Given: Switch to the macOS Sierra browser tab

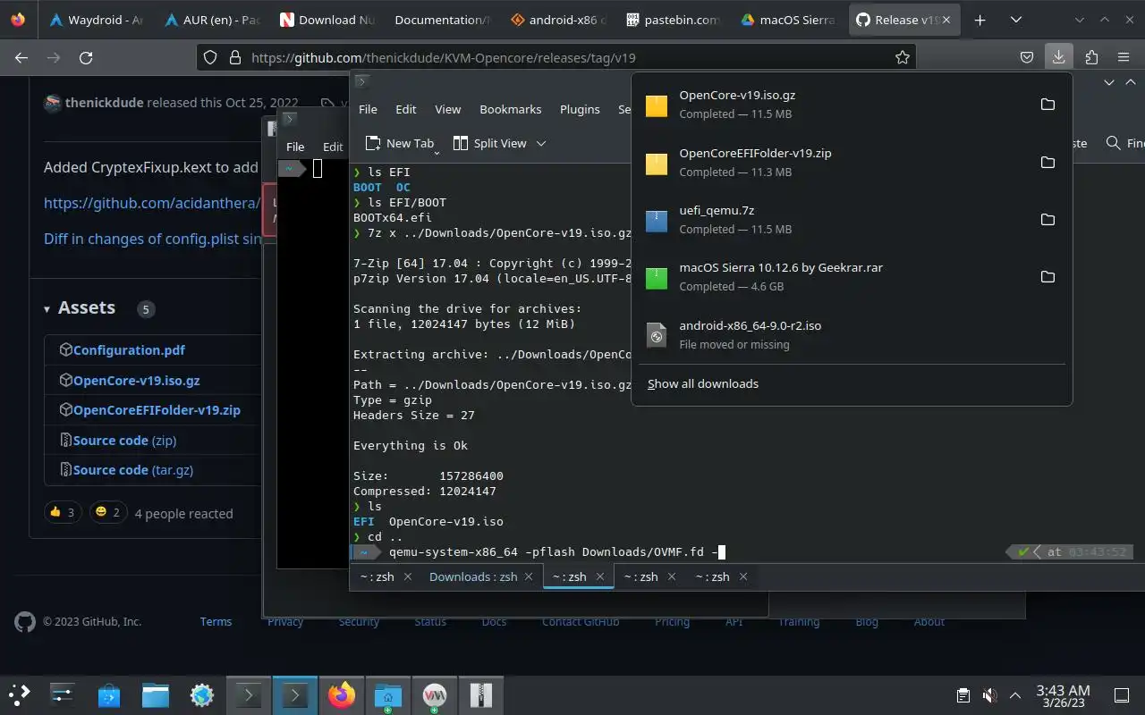Looking at the screenshot, I should [x=789, y=20].
